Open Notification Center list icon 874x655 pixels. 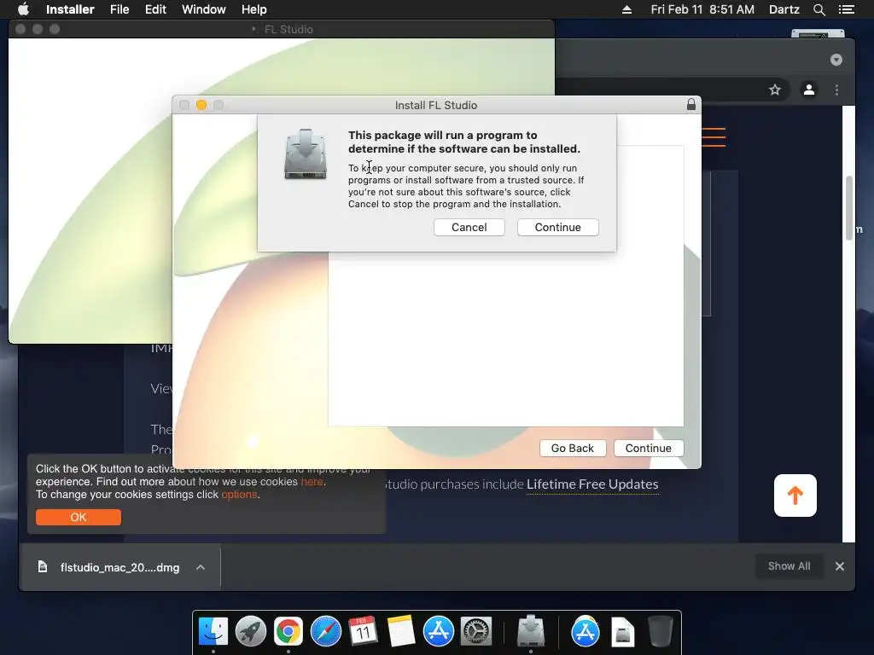click(x=846, y=9)
